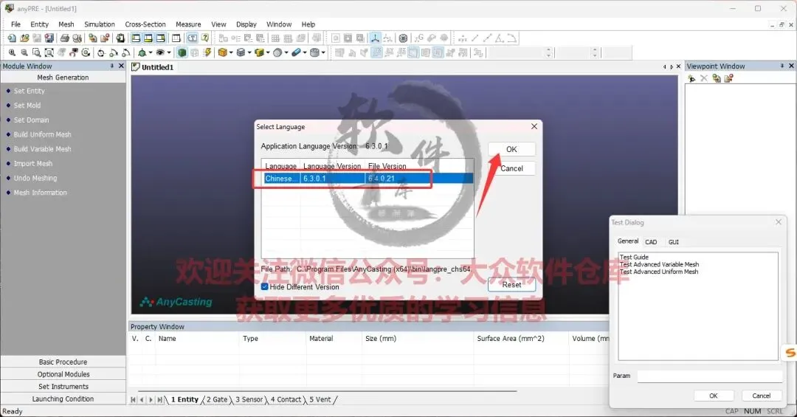Click the Import Mesh item in Module Window
This screenshot has height=417, width=797.
click(33, 164)
